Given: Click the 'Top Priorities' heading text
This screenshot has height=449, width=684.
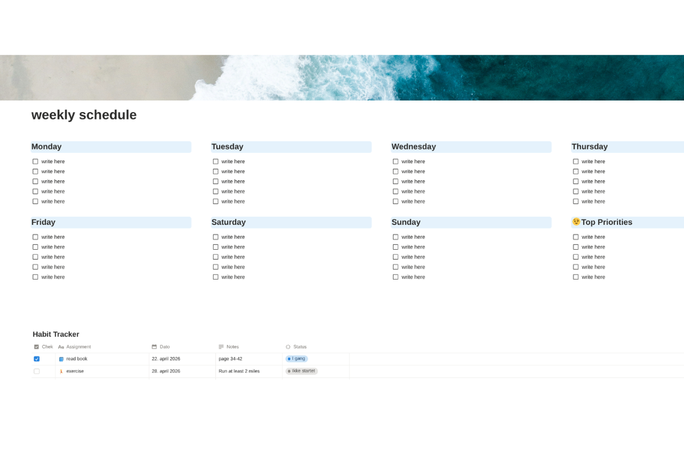Looking at the screenshot, I should 607,222.
